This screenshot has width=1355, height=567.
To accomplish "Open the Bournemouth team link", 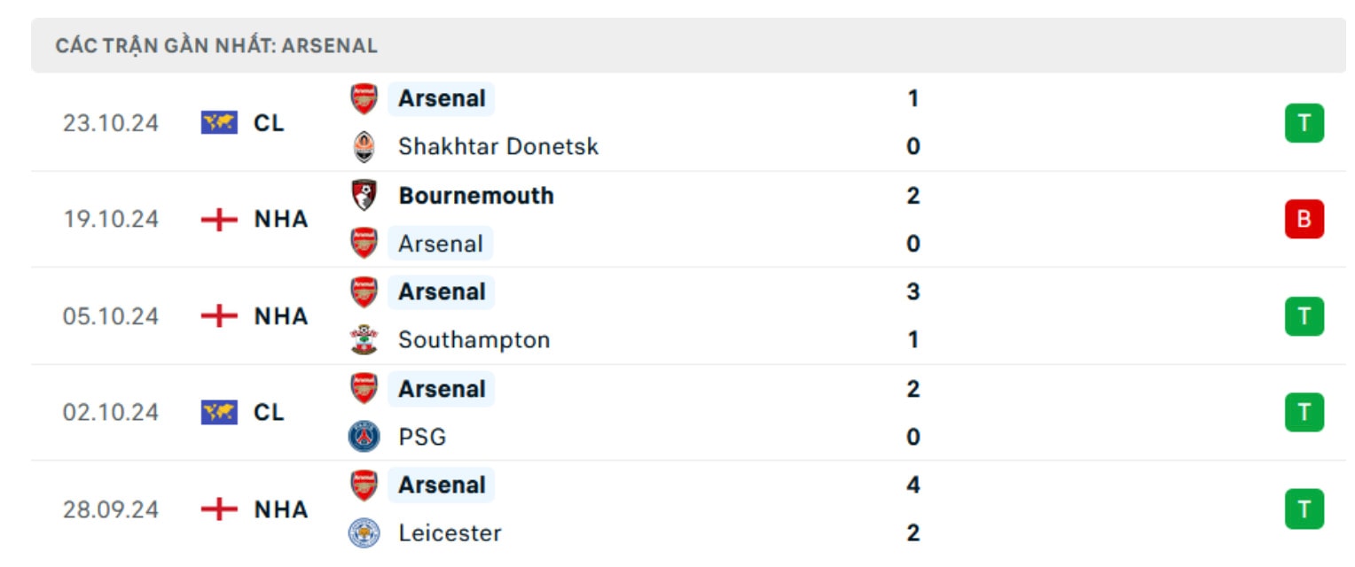I will pos(476,196).
